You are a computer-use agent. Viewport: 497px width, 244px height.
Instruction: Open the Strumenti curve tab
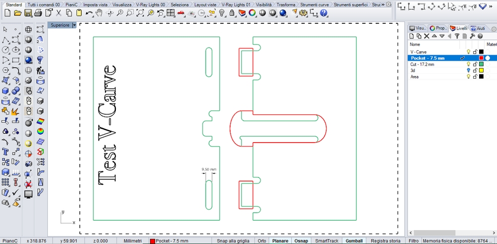[315, 5]
